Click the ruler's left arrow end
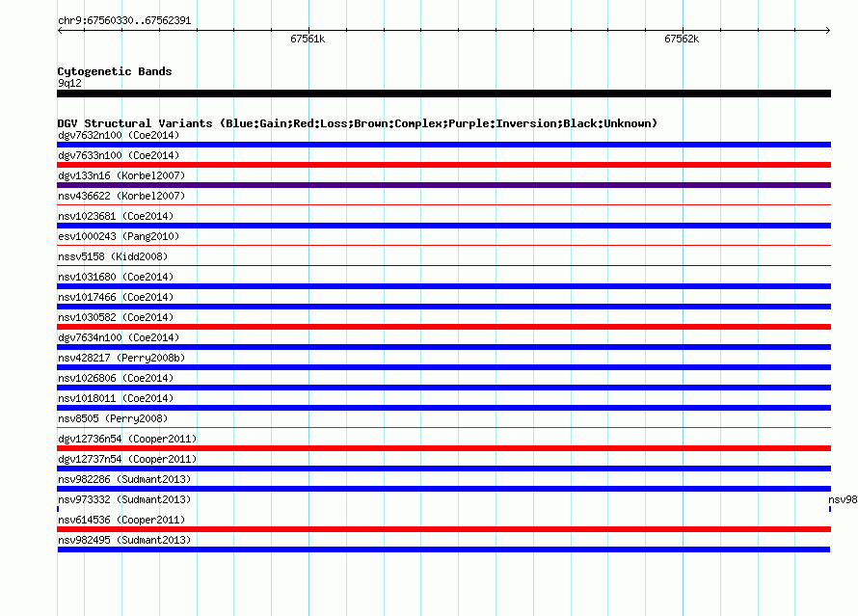 (60, 31)
